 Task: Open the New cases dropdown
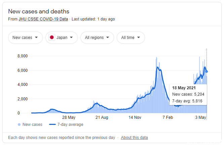[x=25, y=38]
